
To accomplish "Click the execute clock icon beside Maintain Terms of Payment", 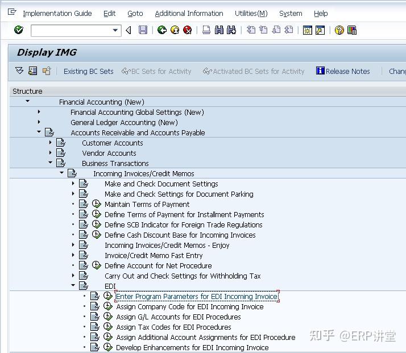I will click(x=96, y=204).
